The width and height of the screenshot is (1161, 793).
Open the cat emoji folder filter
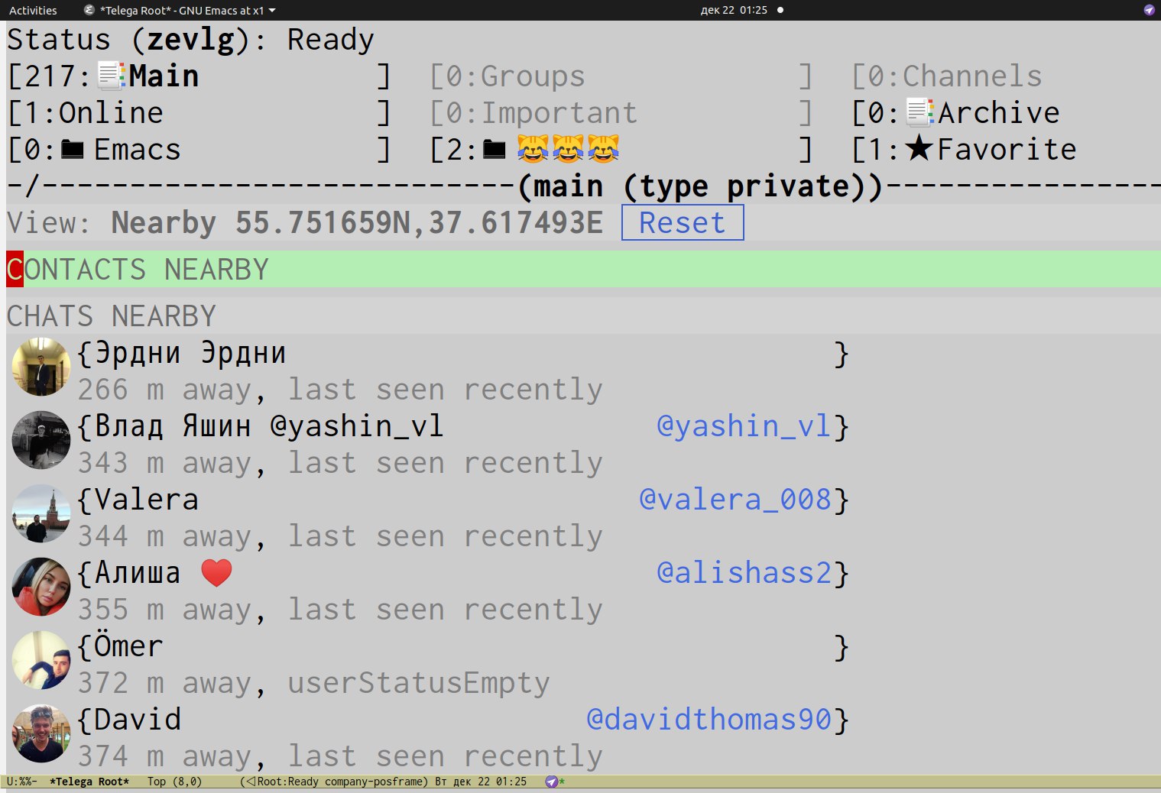tap(621, 149)
